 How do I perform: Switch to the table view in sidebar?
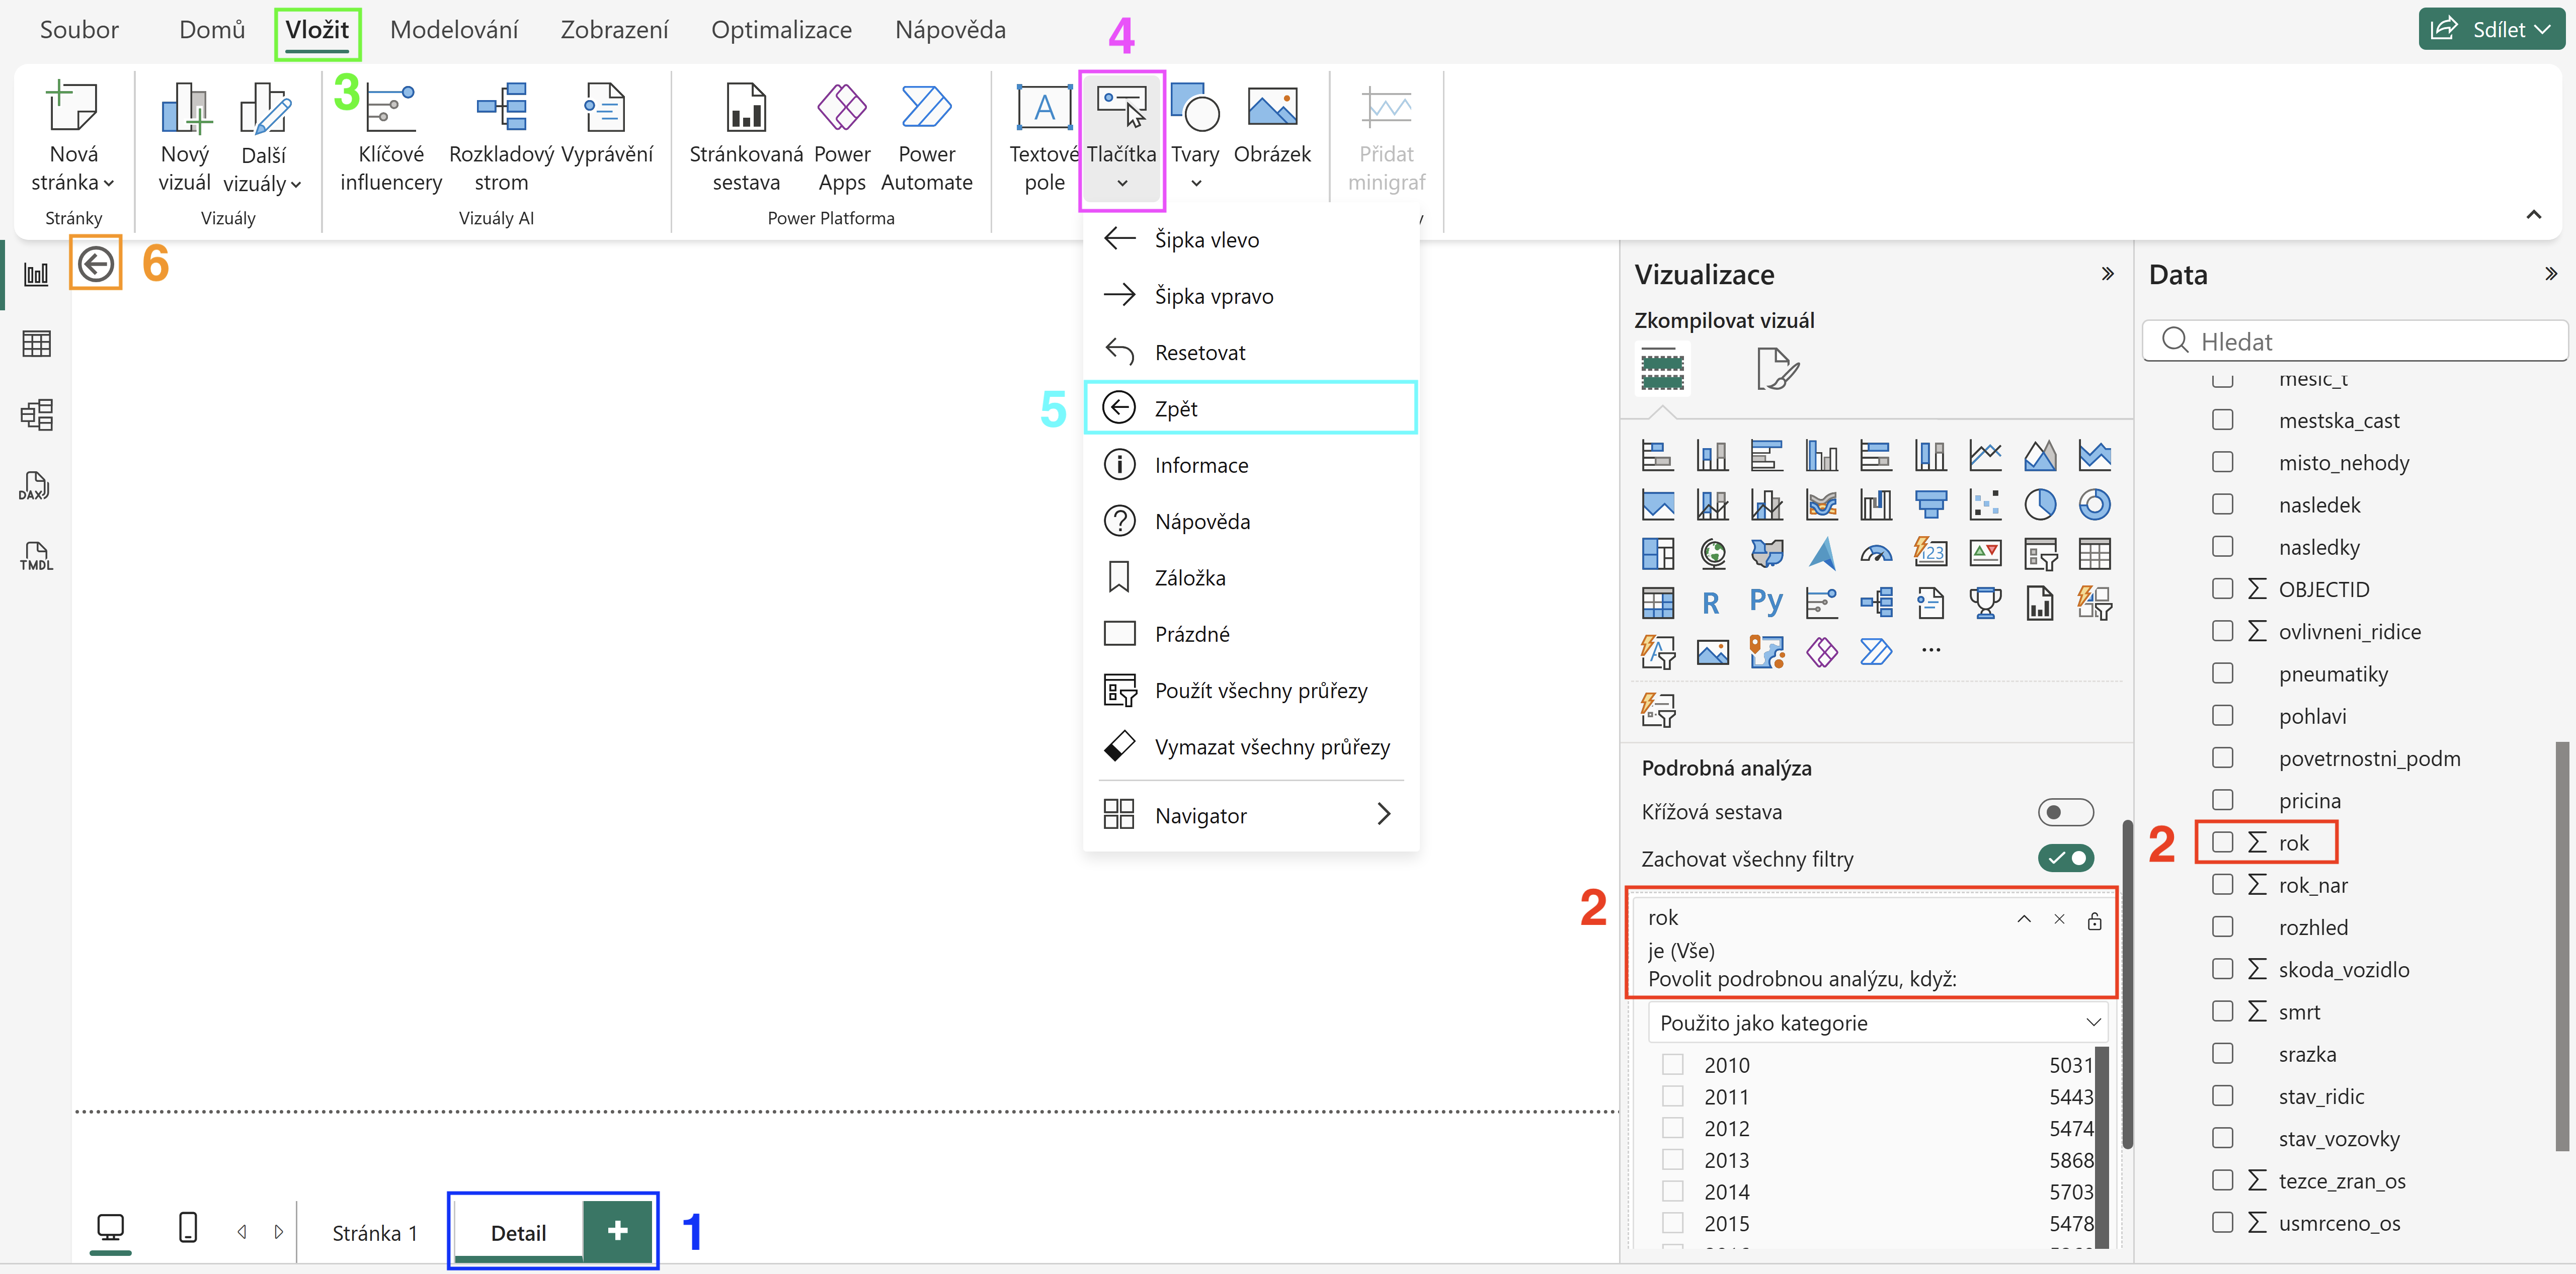(x=36, y=344)
